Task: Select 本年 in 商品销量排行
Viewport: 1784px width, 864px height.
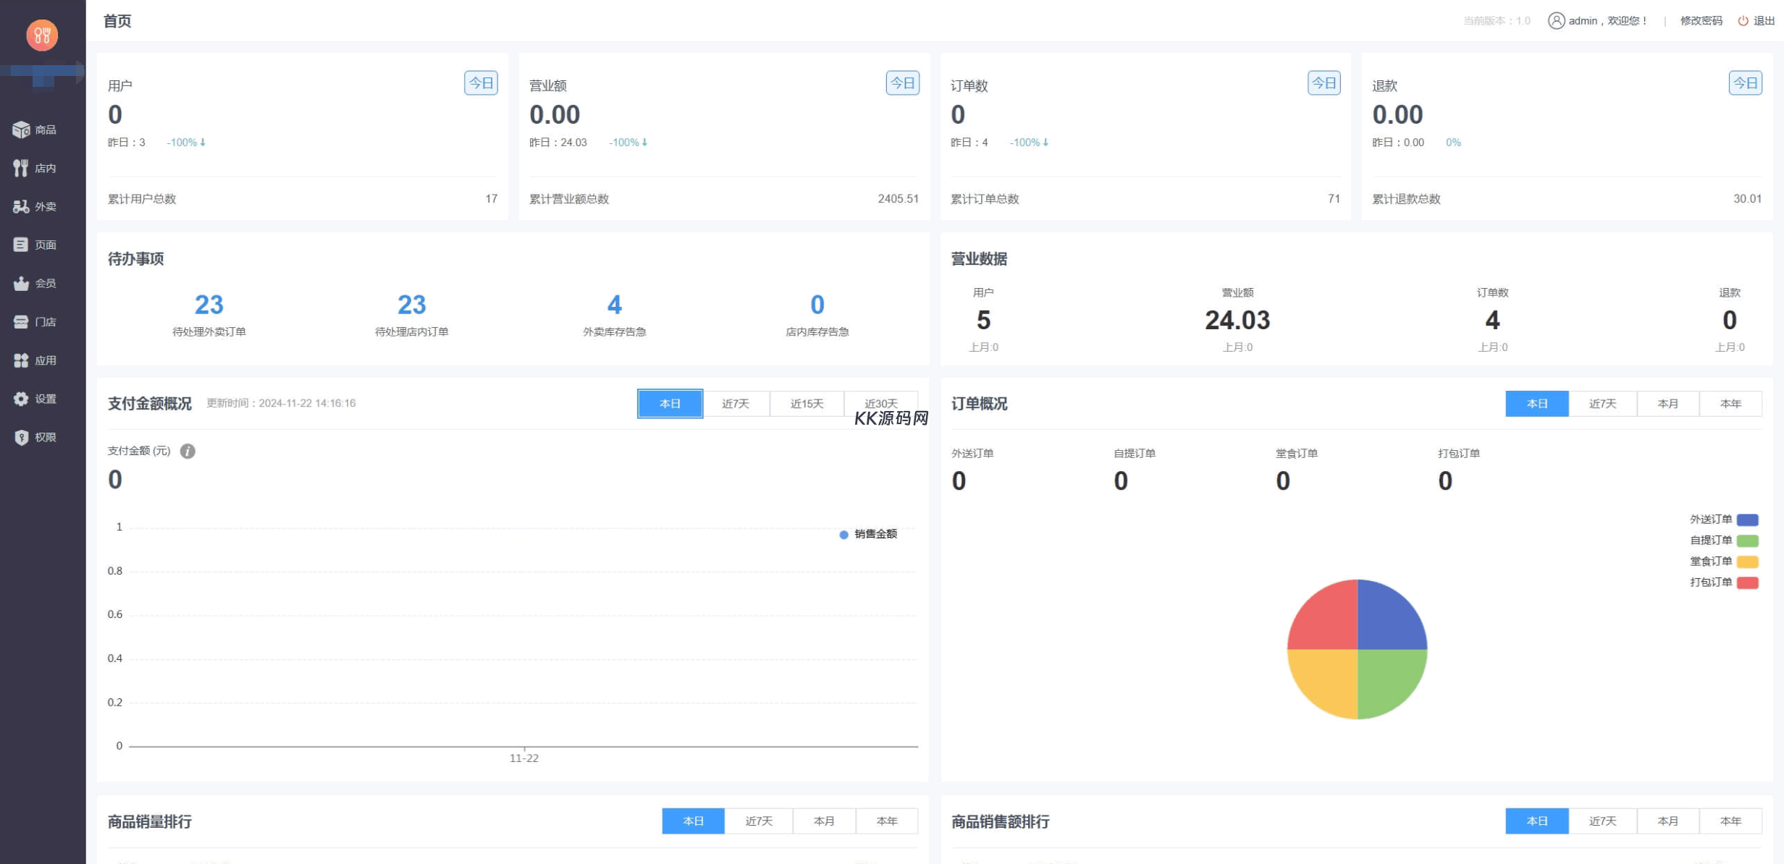Action: 887,821
